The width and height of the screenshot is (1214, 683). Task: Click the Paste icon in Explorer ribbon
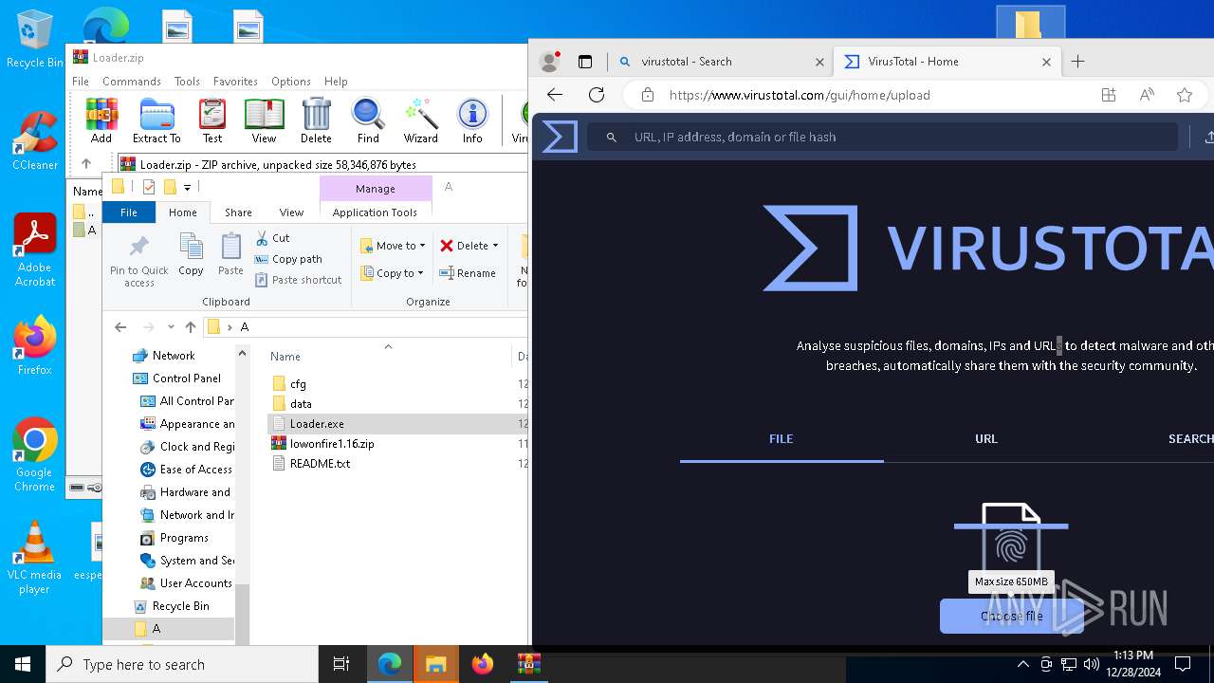click(x=230, y=255)
